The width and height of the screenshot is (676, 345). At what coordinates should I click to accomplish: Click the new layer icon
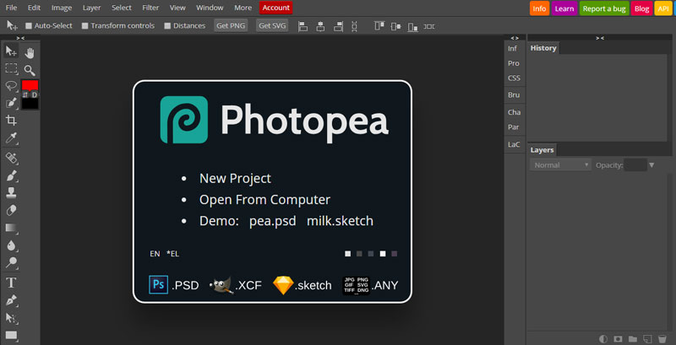pyautogui.click(x=646, y=338)
